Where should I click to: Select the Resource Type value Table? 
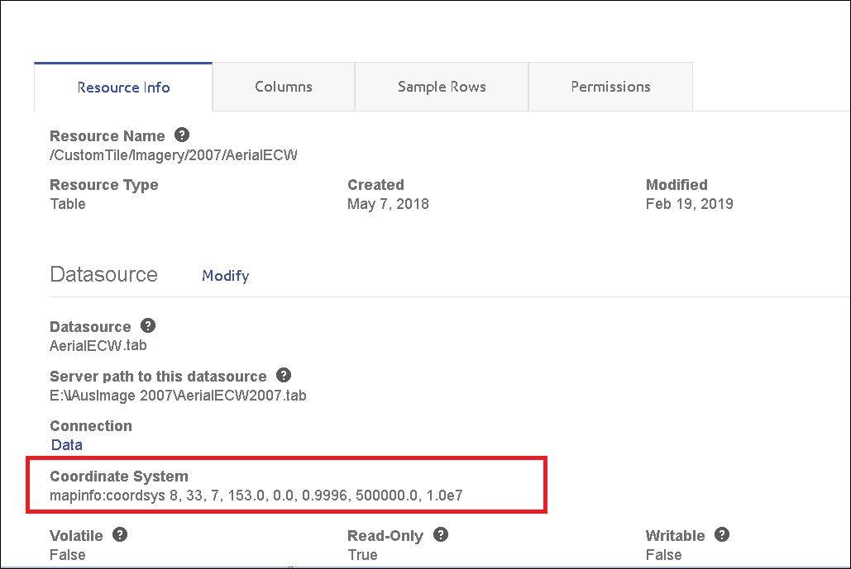(68, 204)
